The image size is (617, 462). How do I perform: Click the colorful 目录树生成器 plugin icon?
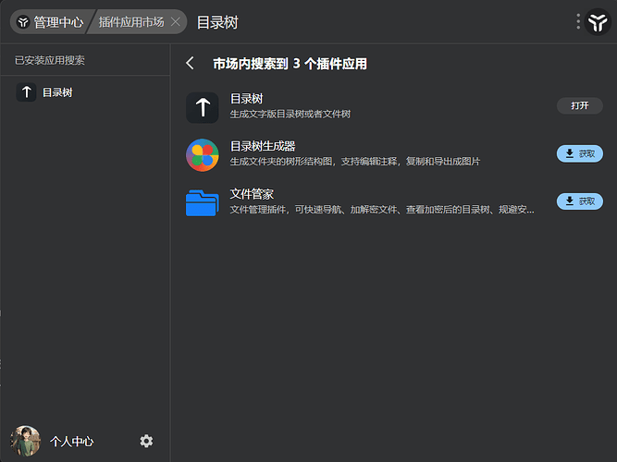[x=202, y=154]
